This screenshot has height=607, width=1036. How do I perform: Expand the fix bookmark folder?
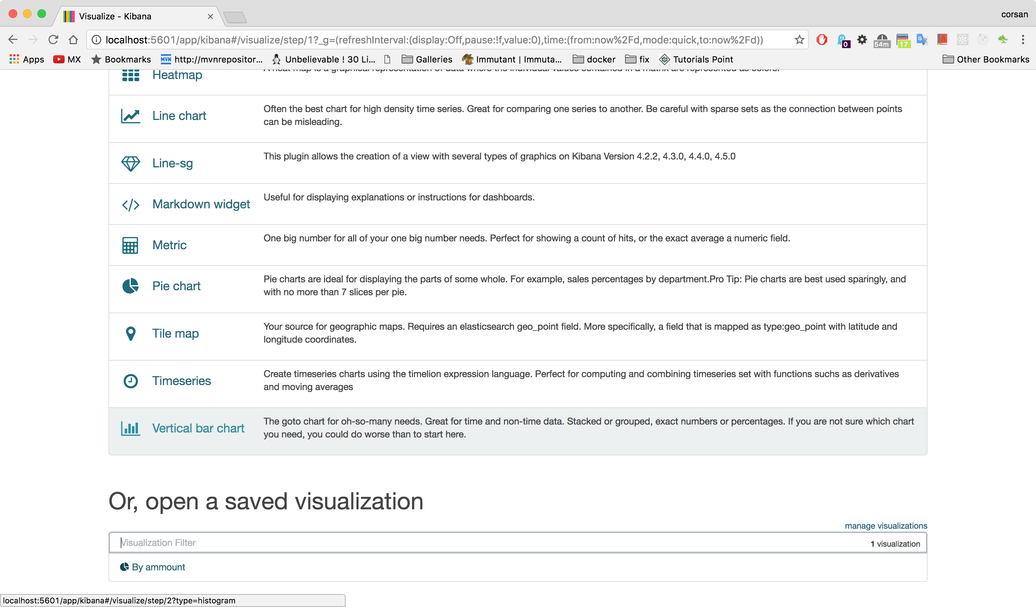pos(637,60)
